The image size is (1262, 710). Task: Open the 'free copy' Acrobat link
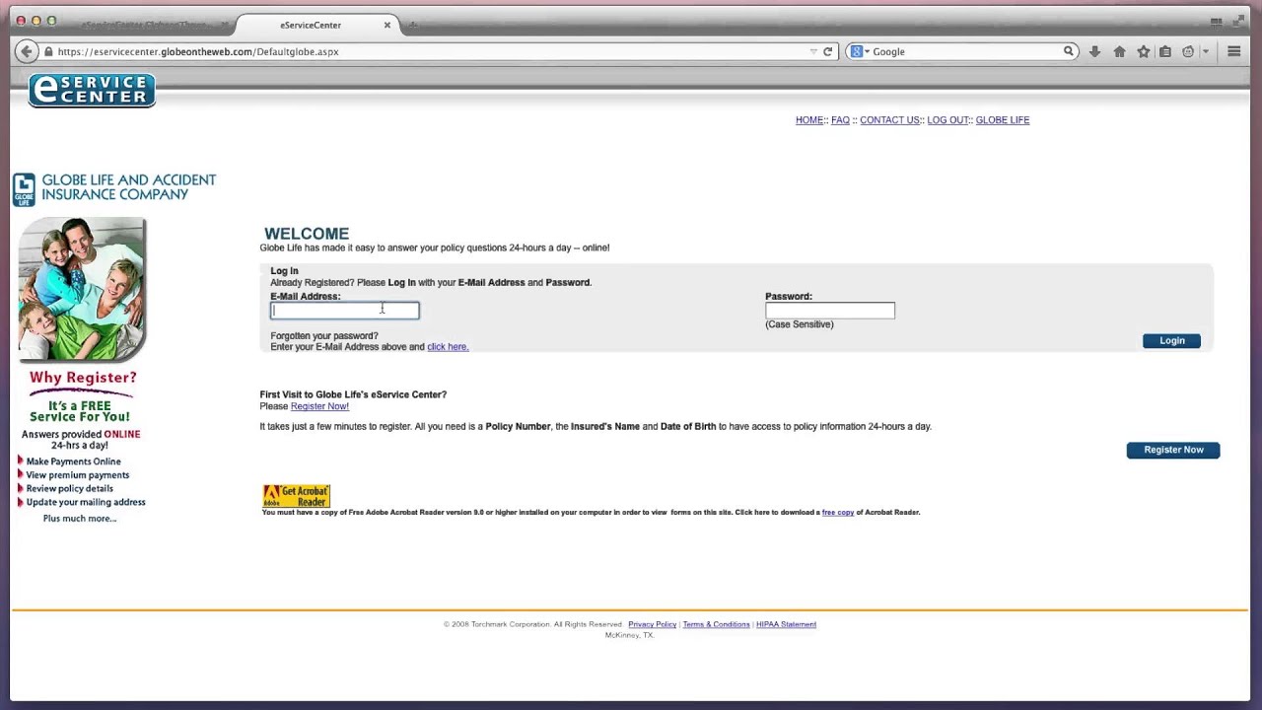point(838,513)
